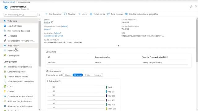The width and height of the screenshot is (198, 111).
Task: Click the Consistência padrão icon
Action: point(5,72)
